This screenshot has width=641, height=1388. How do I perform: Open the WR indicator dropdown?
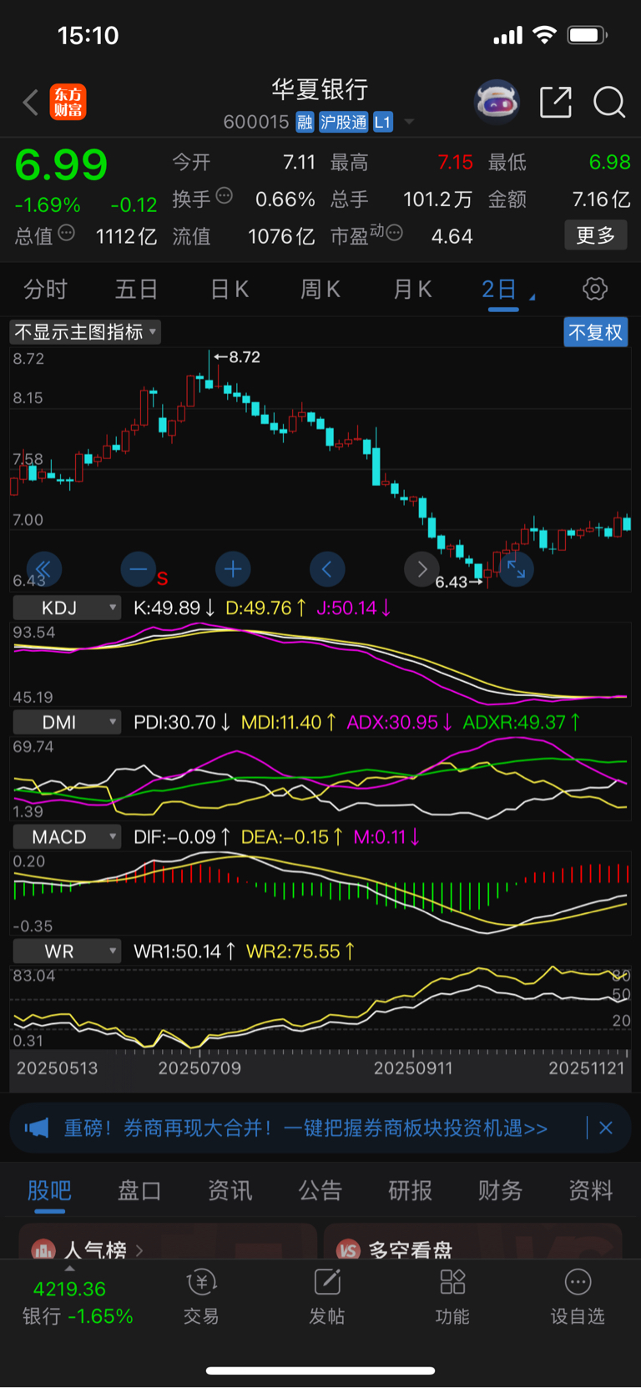point(67,951)
